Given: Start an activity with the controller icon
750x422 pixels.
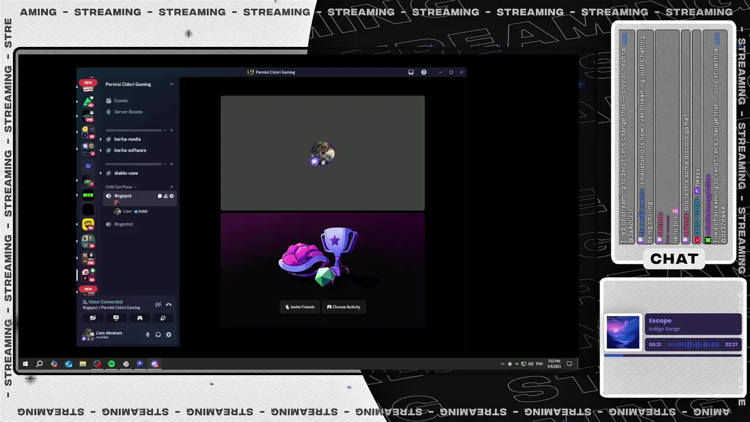Looking at the screenshot, I should pyautogui.click(x=139, y=318).
